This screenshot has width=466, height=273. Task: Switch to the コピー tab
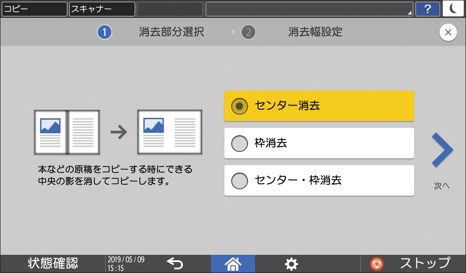pyautogui.click(x=34, y=9)
